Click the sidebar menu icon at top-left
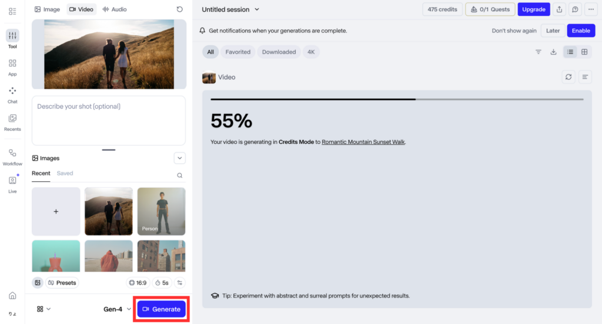The width and height of the screenshot is (602, 324). click(12, 12)
